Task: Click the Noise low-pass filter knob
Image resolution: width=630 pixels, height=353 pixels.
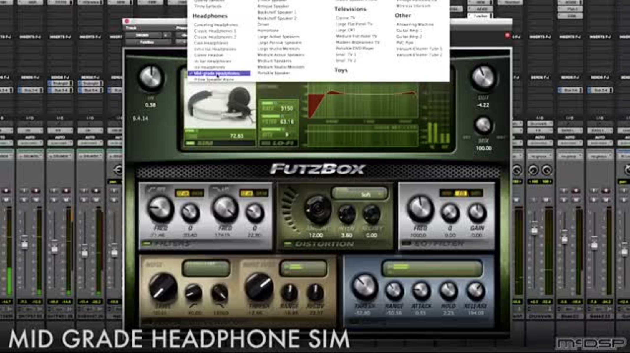Action: (220, 292)
